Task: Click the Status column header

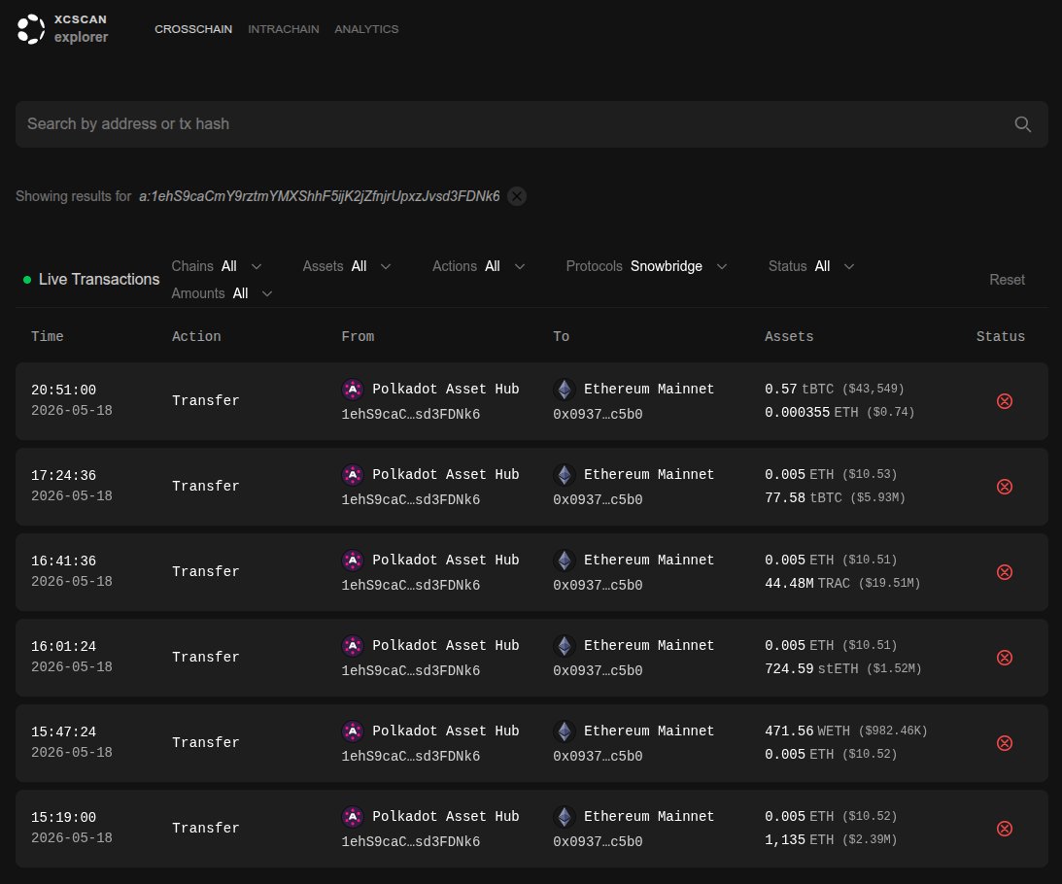Action: pyautogui.click(x=1001, y=337)
